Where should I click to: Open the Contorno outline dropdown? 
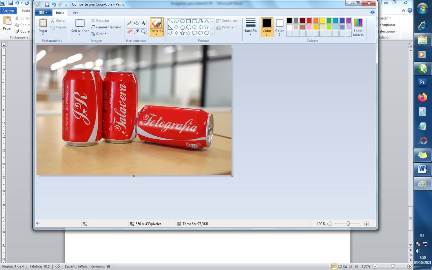tap(228, 21)
